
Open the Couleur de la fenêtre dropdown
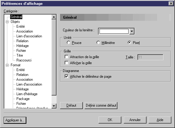(x=132, y=31)
